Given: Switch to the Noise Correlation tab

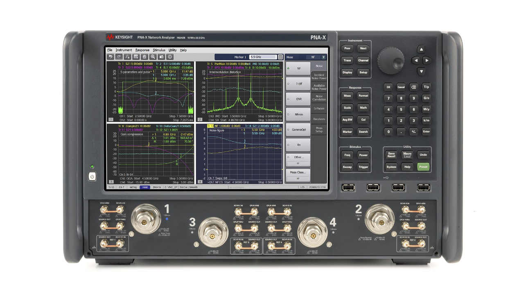Looking at the screenshot, I should pos(319,98).
